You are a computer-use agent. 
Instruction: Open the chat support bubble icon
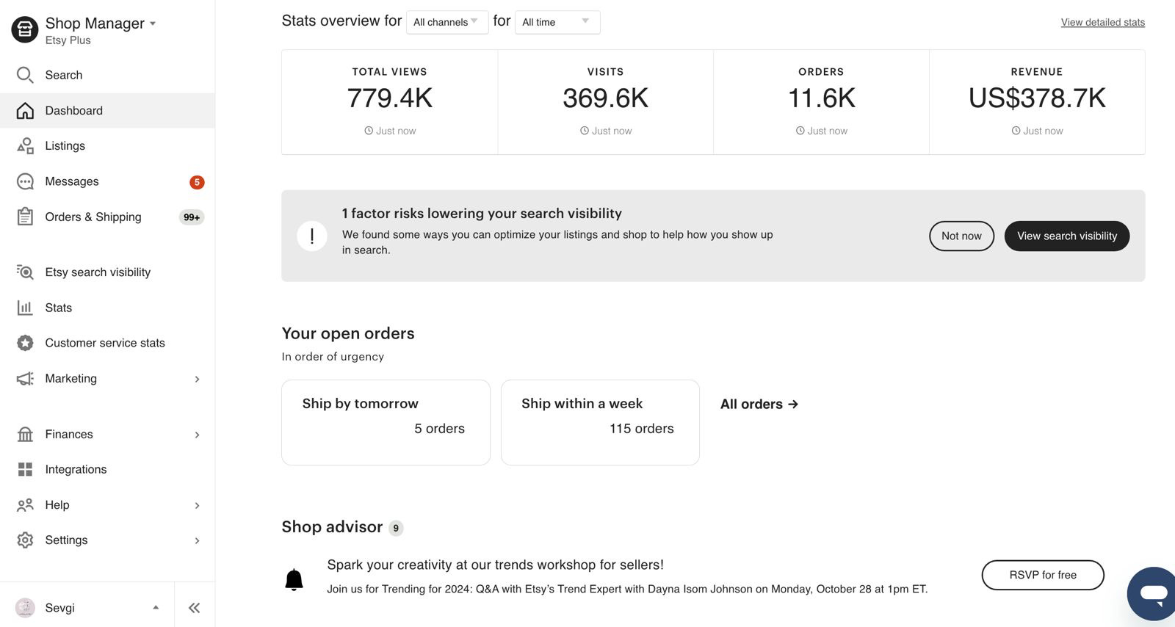[x=1152, y=593]
